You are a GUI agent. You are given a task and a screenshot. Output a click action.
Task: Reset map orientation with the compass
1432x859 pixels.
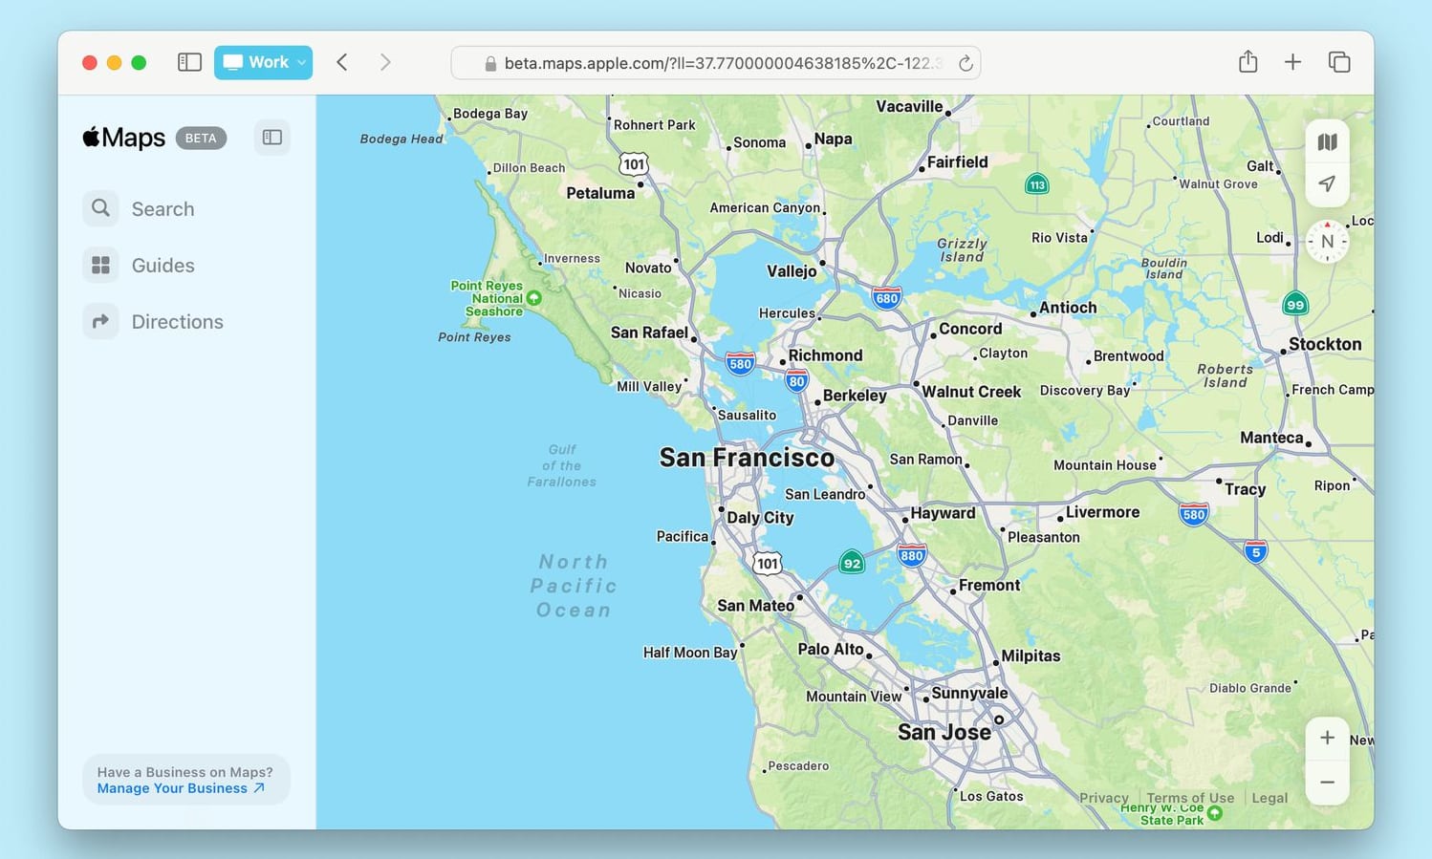point(1327,242)
